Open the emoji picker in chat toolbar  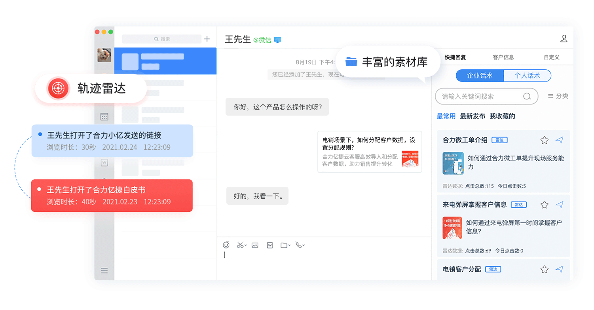pos(226,245)
